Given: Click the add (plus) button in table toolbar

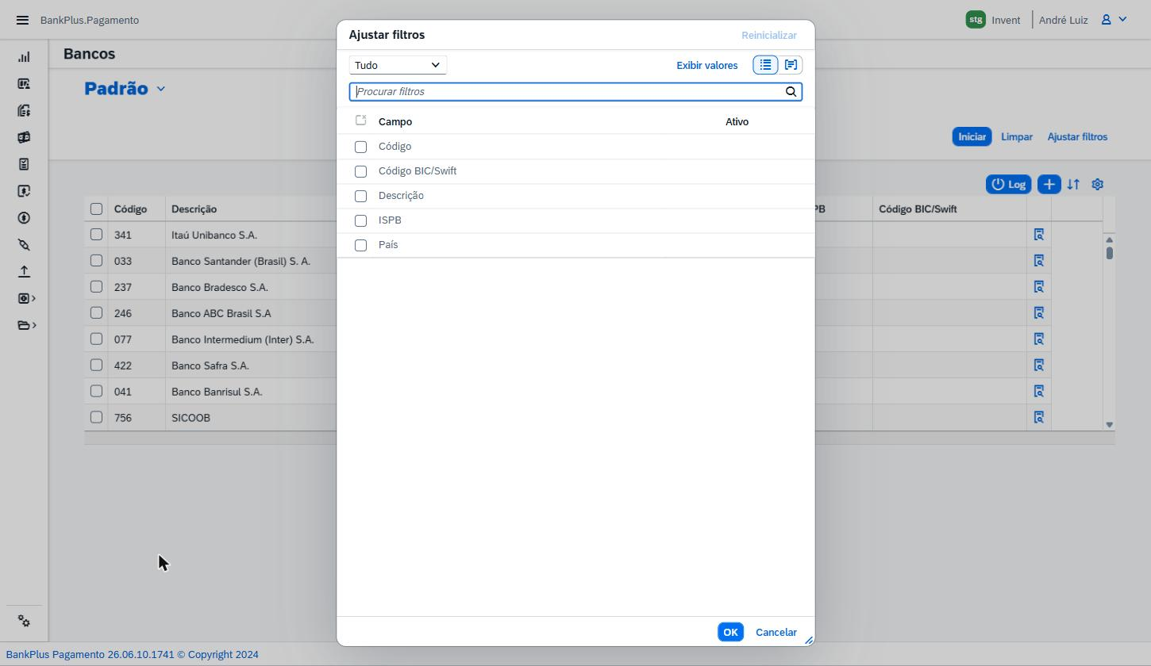Looking at the screenshot, I should (1049, 184).
